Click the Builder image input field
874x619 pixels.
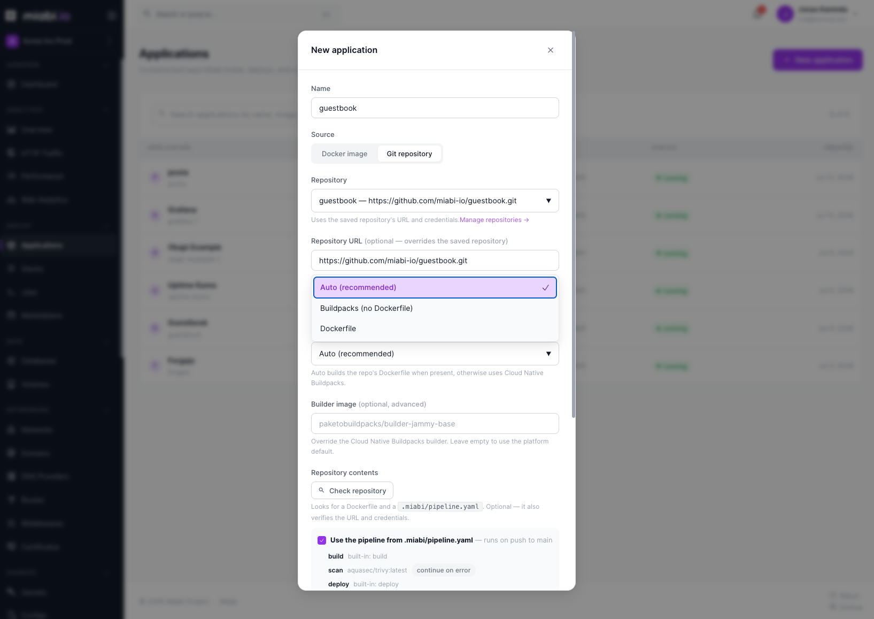(435, 424)
